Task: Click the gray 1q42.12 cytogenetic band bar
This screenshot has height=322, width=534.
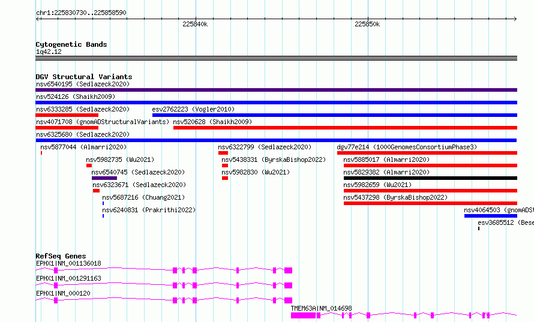Action: [276, 58]
